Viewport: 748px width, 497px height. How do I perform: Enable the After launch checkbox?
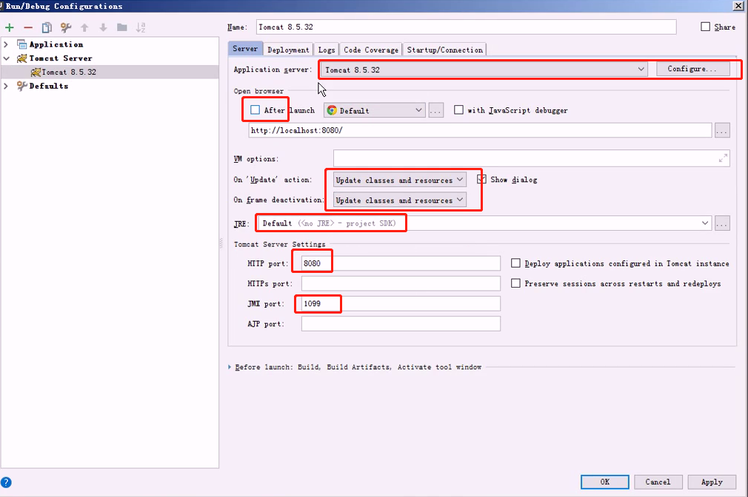click(x=256, y=110)
